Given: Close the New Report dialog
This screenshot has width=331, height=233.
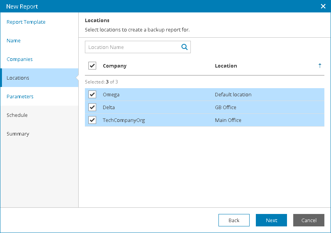Looking at the screenshot, I should point(323,6).
